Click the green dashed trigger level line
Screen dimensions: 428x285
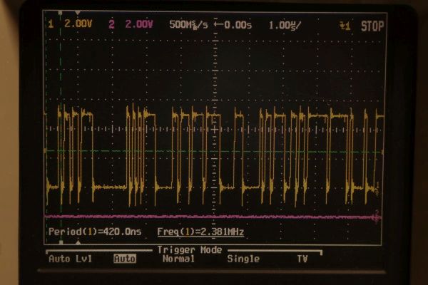(x=213, y=151)
